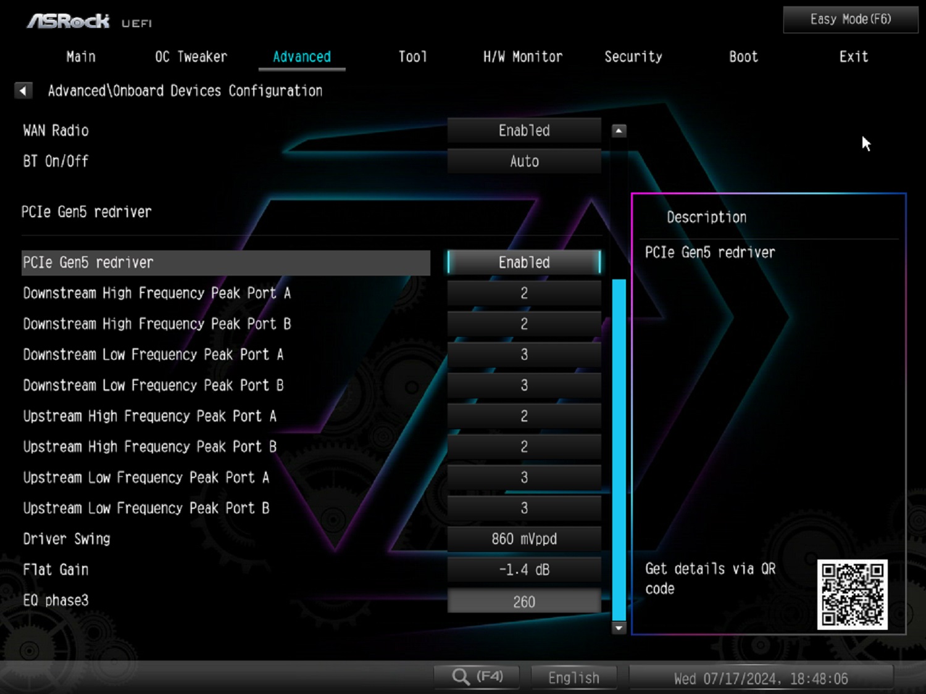Open the OC Tweaker tab
Image resolution: width=926 pixels, height=694 pixels.
tap(191, 57)
